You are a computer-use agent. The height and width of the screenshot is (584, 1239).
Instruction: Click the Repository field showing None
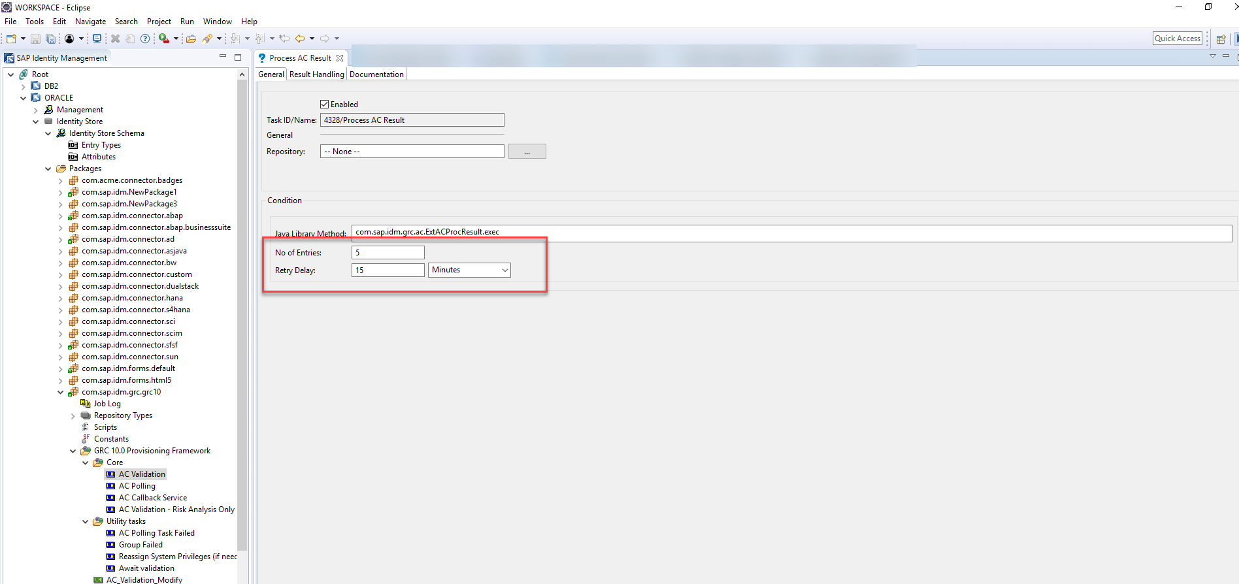pos(412,152)
